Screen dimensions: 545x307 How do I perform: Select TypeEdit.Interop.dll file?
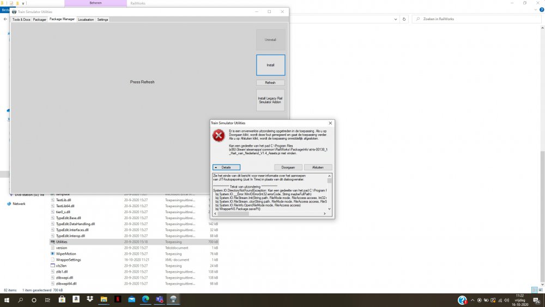[70, 236]
